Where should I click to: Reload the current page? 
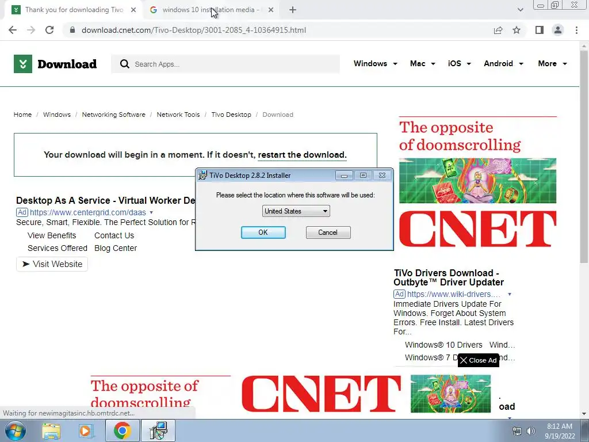click(49, 30)
